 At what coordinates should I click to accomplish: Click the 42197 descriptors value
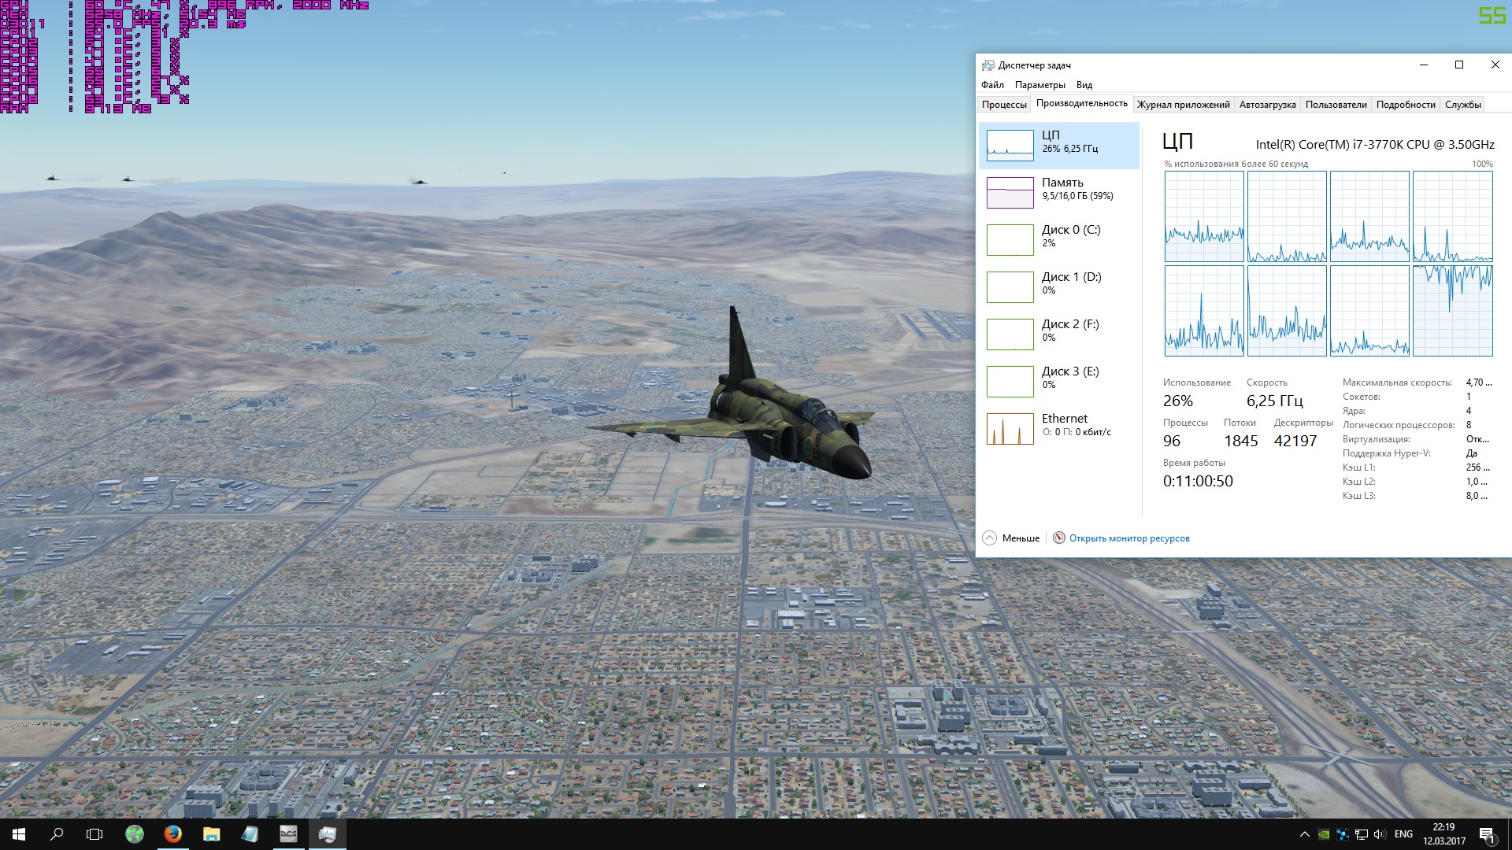coord(1295,442)
